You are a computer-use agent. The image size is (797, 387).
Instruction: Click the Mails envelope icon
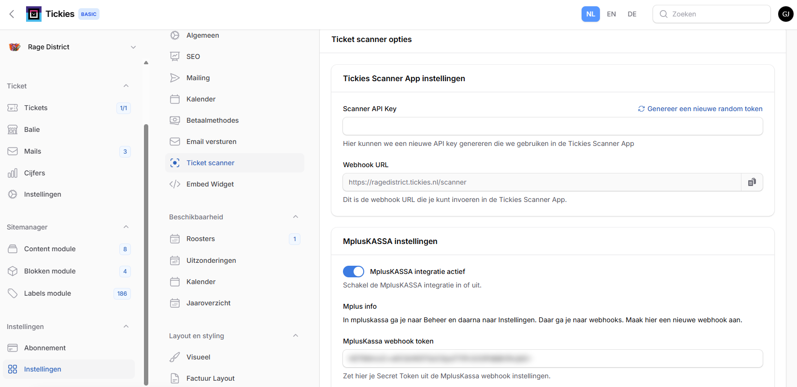[x=13, y=151]
